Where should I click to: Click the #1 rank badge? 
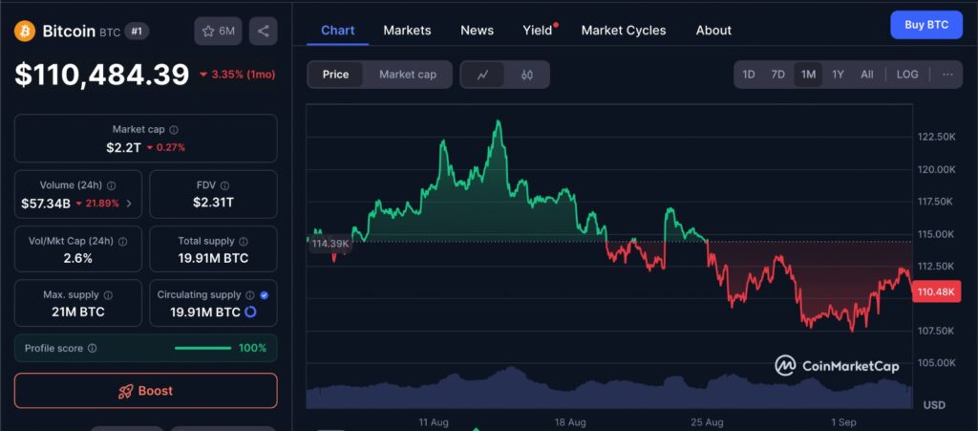[x=137, y=32]
